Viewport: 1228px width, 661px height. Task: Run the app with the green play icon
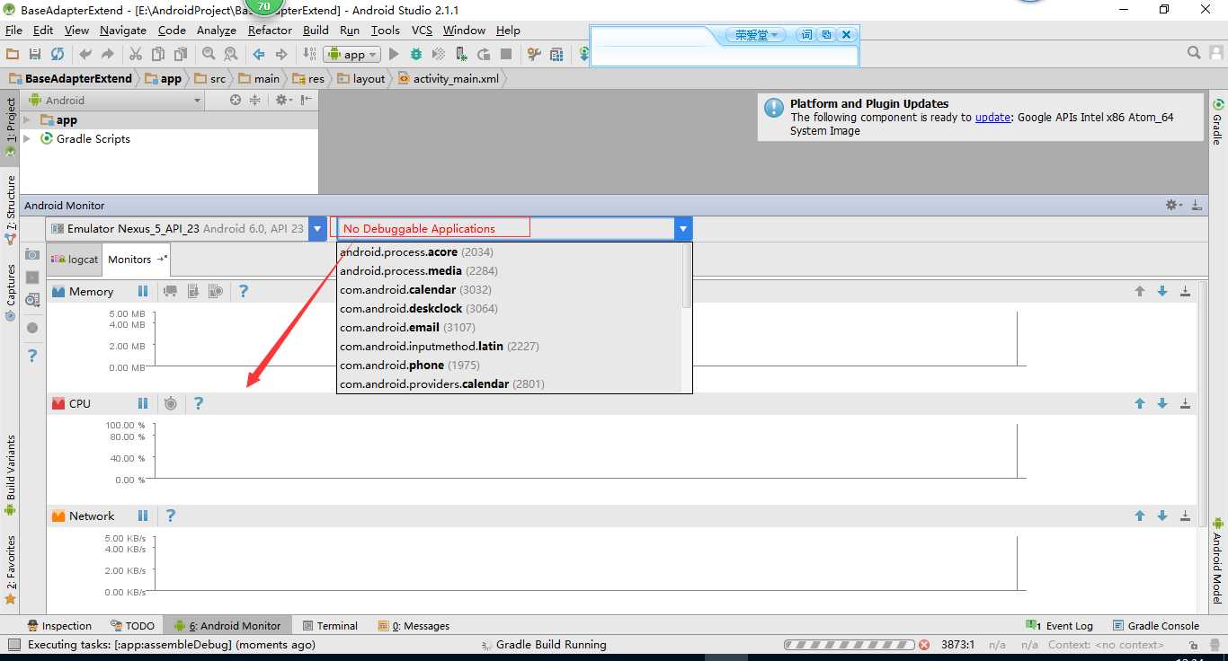pos(394,54)
